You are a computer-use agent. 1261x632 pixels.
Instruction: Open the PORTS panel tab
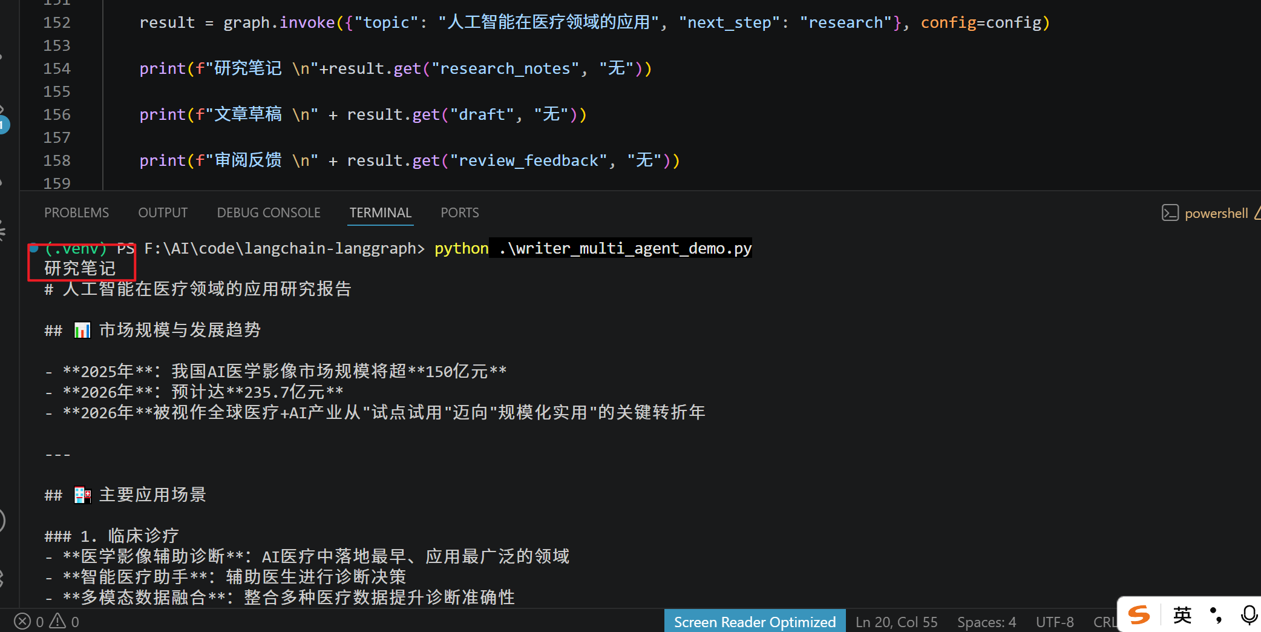coord(460,213)
